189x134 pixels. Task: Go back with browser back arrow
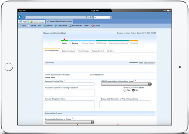(x=20, y=17)
